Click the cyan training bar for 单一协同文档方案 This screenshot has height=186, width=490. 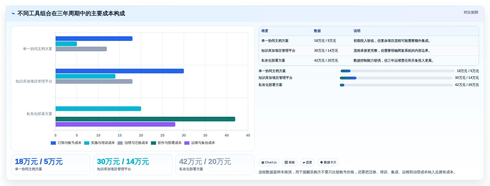[x=66, y=44]
